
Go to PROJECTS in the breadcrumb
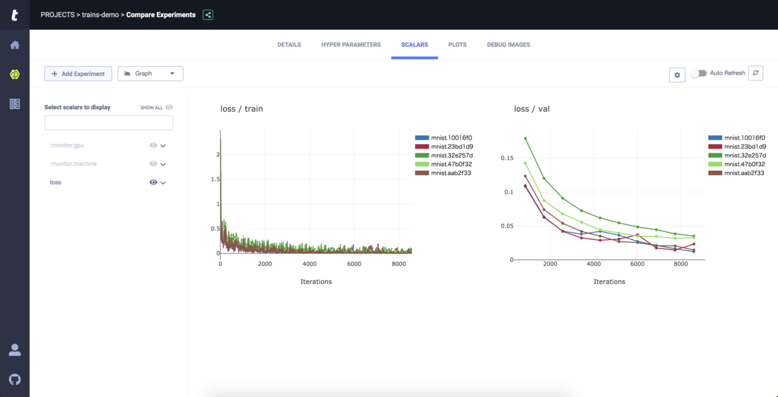click(58, 14)
